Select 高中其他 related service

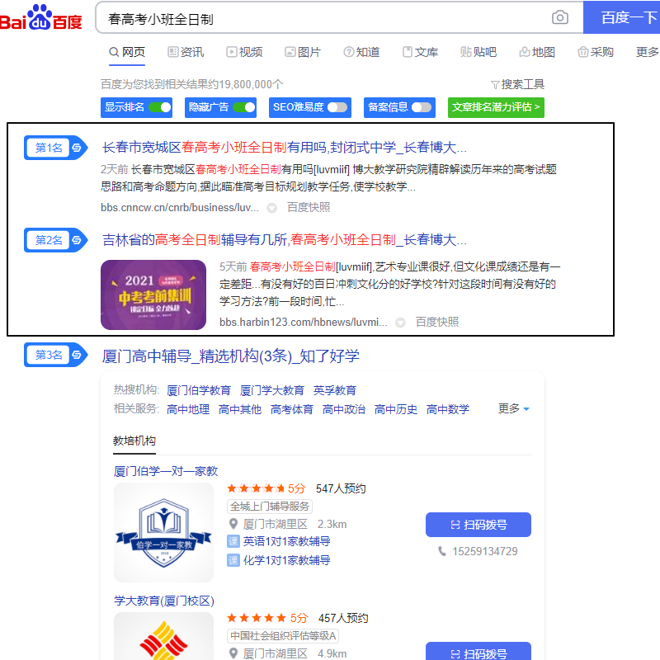[240, 409]
